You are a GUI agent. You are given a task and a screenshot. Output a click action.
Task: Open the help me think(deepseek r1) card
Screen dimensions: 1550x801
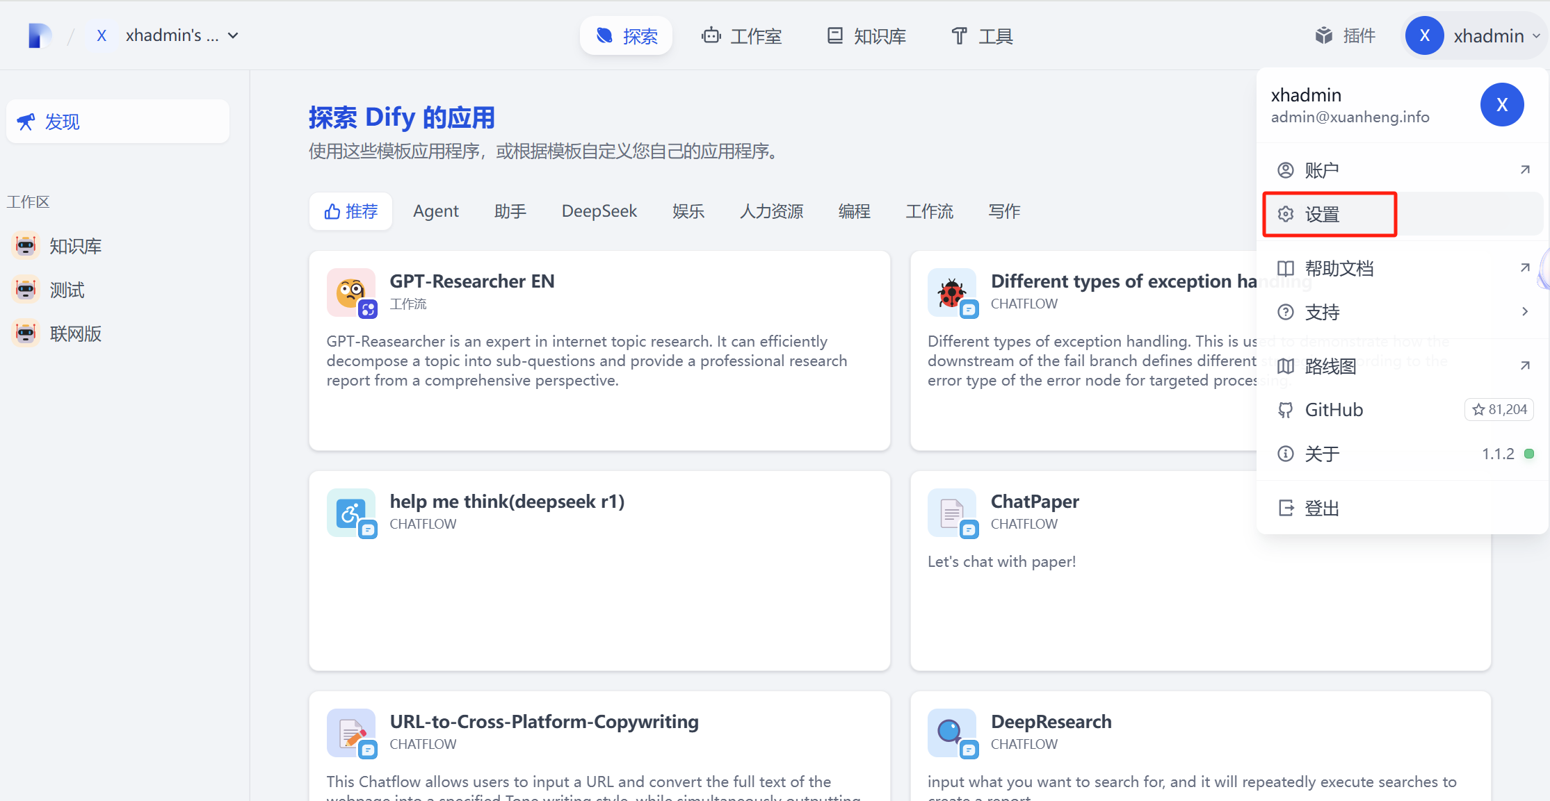pyautogui.click(x=599, y=571)
